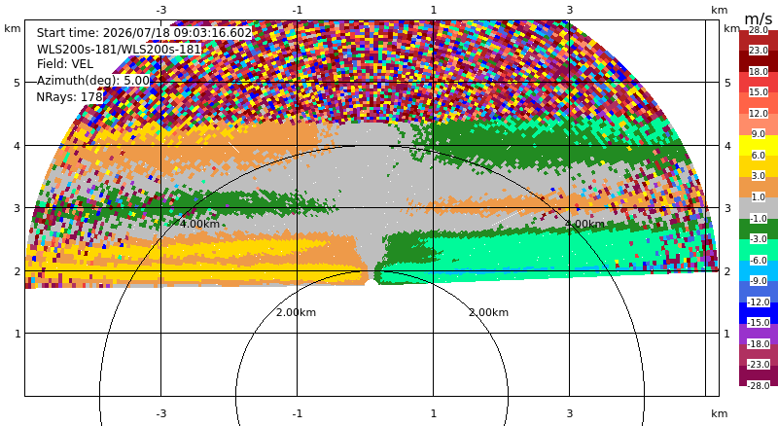Click the bottom axis tick label 3
The image size is (778, 426).
click(570, 413)
